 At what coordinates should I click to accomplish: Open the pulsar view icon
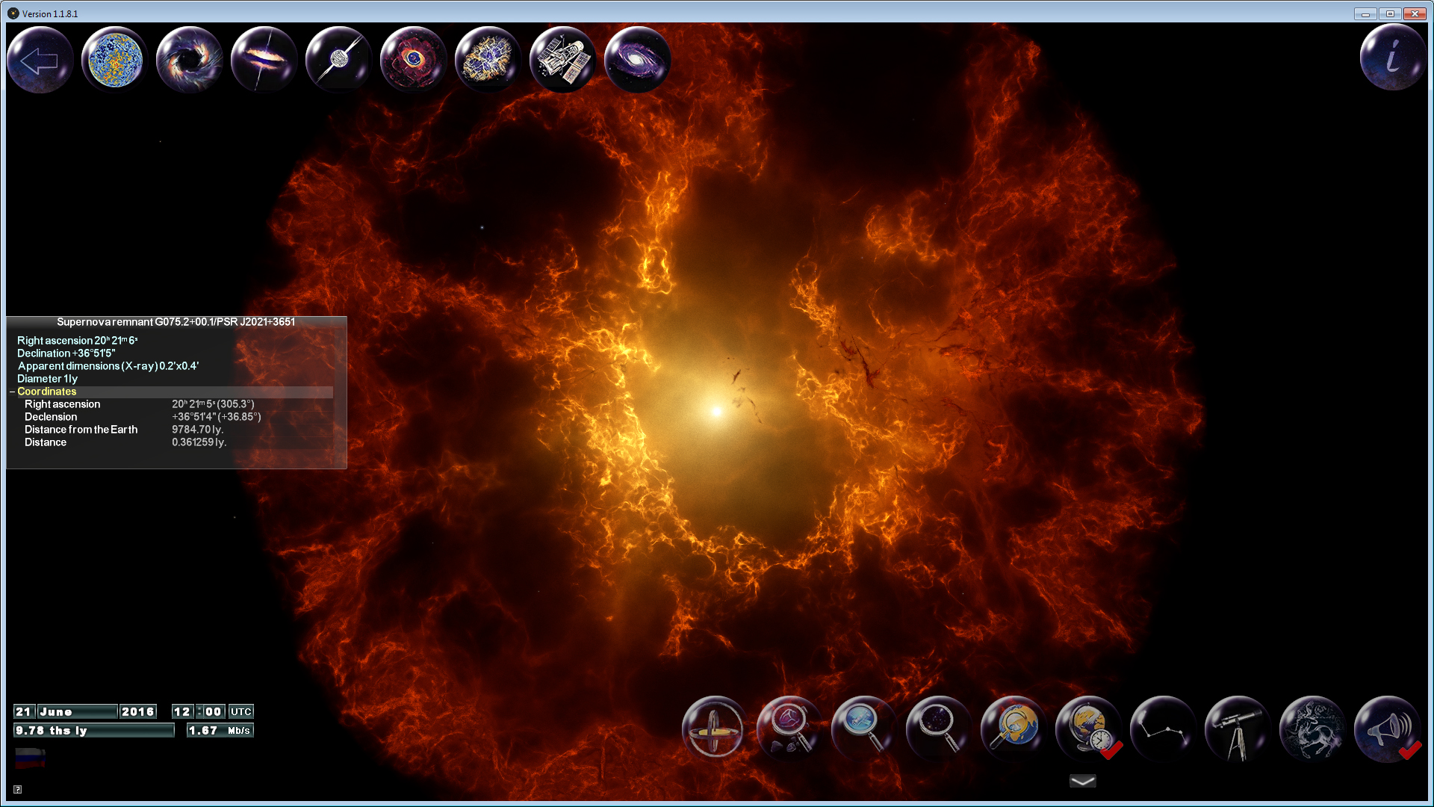coord(338,59)
